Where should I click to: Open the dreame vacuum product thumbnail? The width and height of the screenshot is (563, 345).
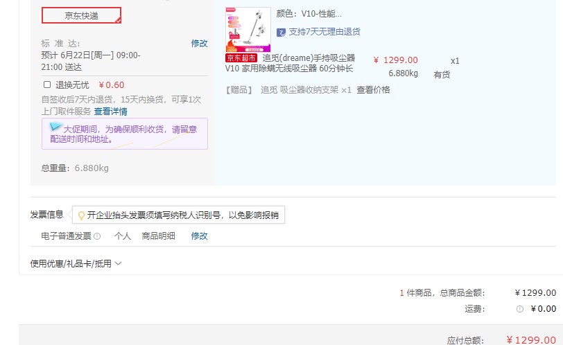(x=248, y=29)
